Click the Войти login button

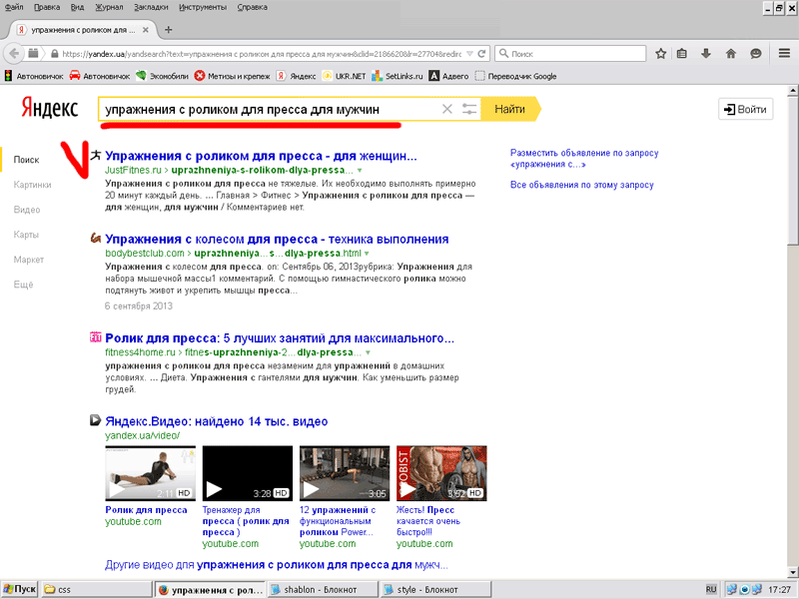(745, 109)
